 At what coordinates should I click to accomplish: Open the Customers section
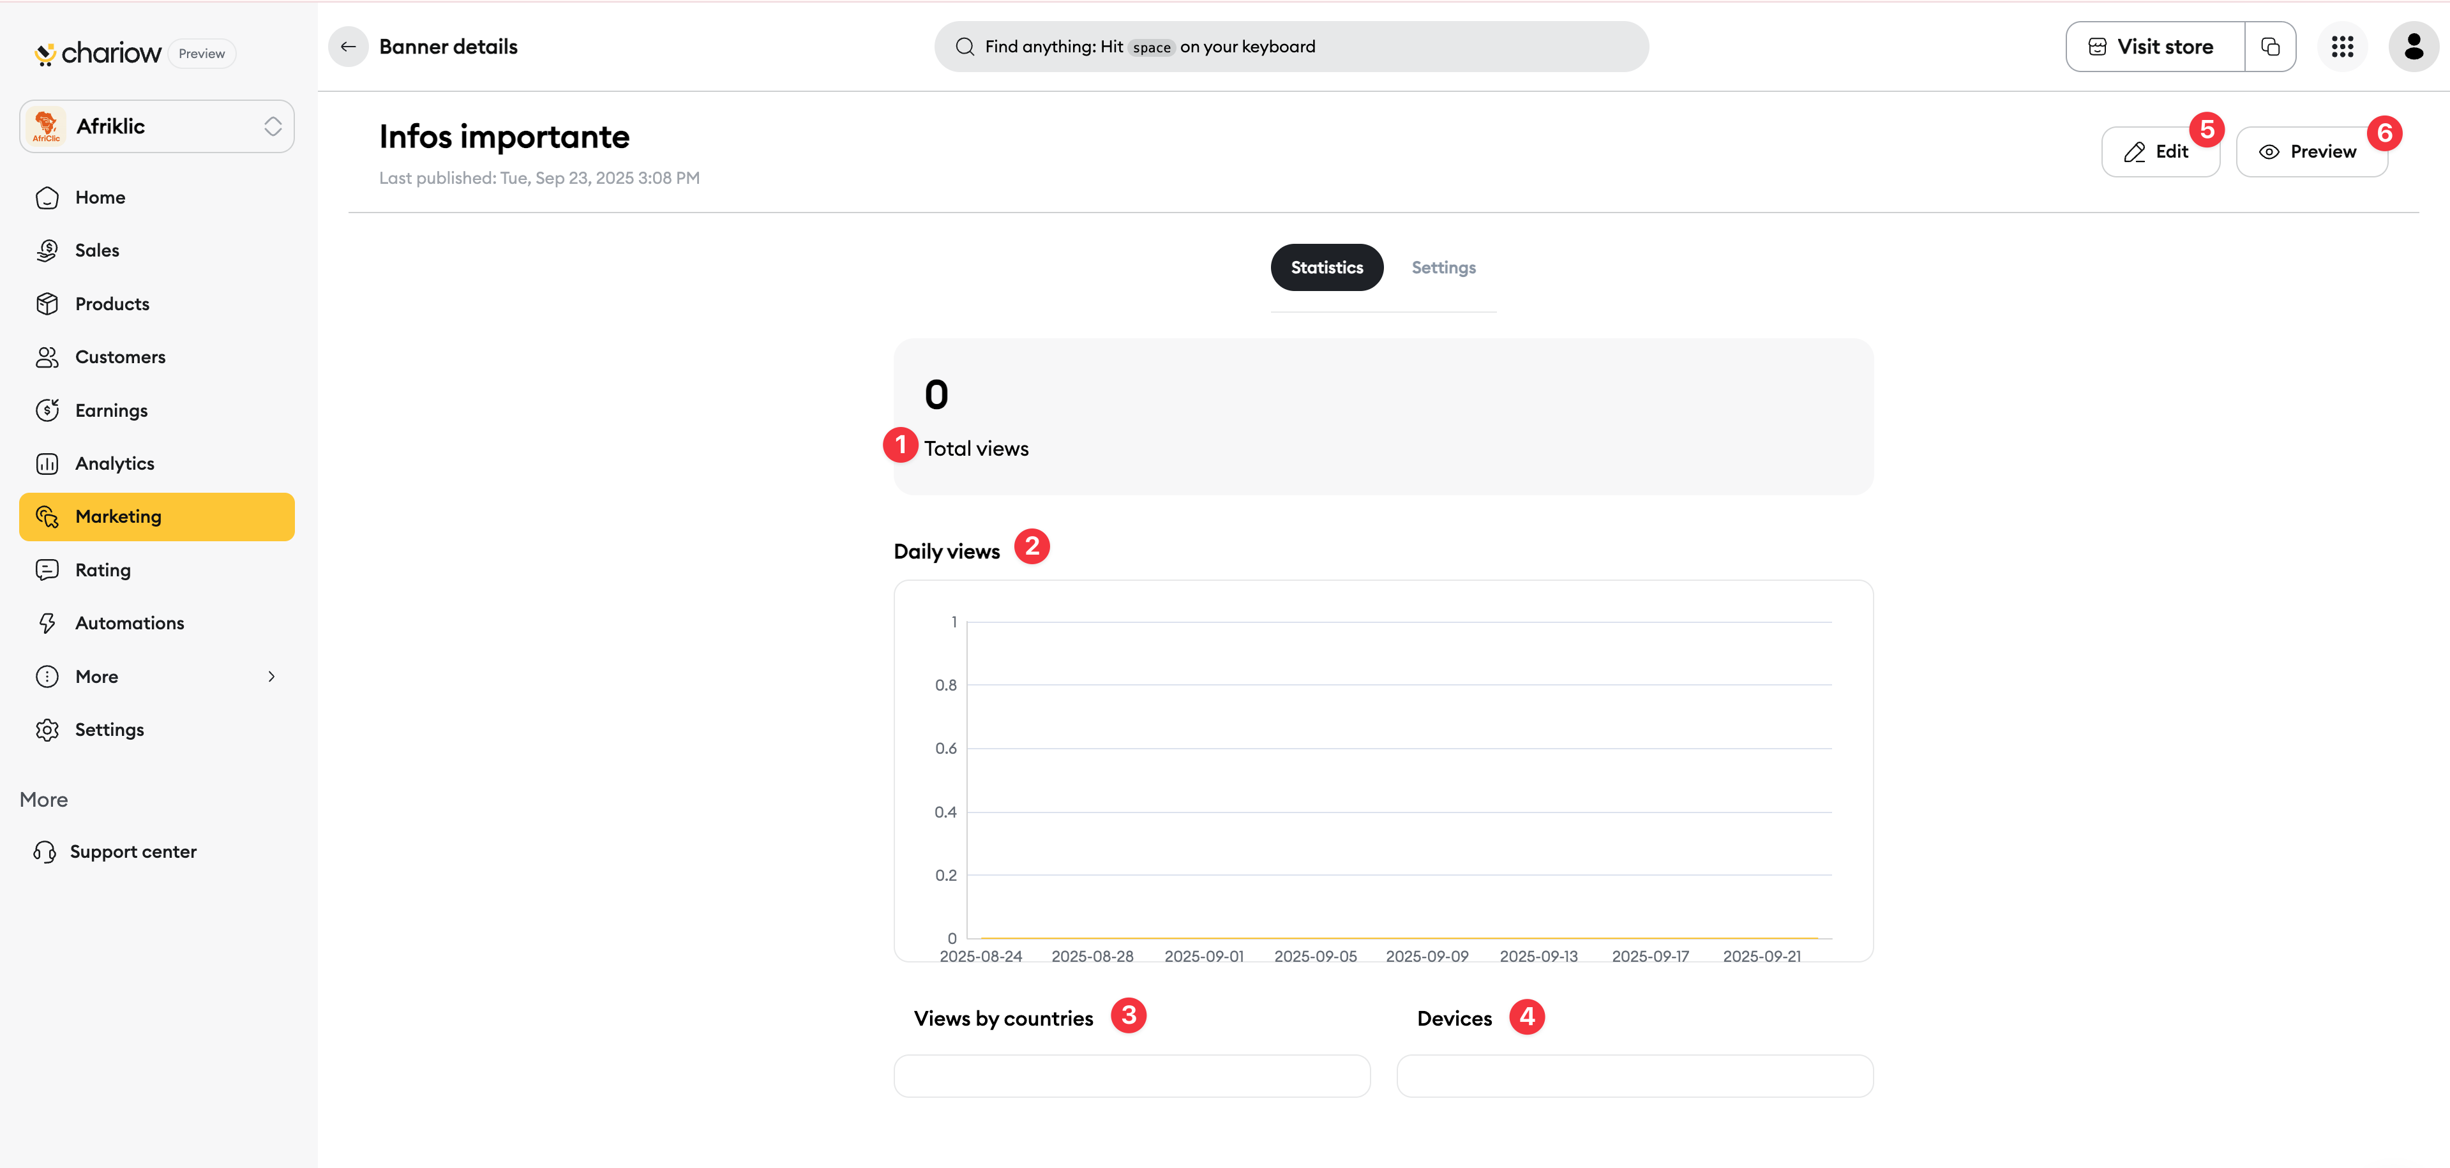[157, 357]
